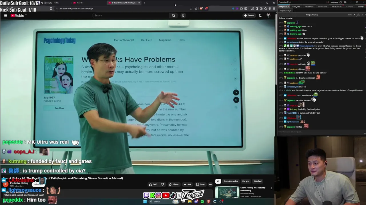Open File Explorer from the taskbar
The image size is (366, 205).
(x=190, y=202)
